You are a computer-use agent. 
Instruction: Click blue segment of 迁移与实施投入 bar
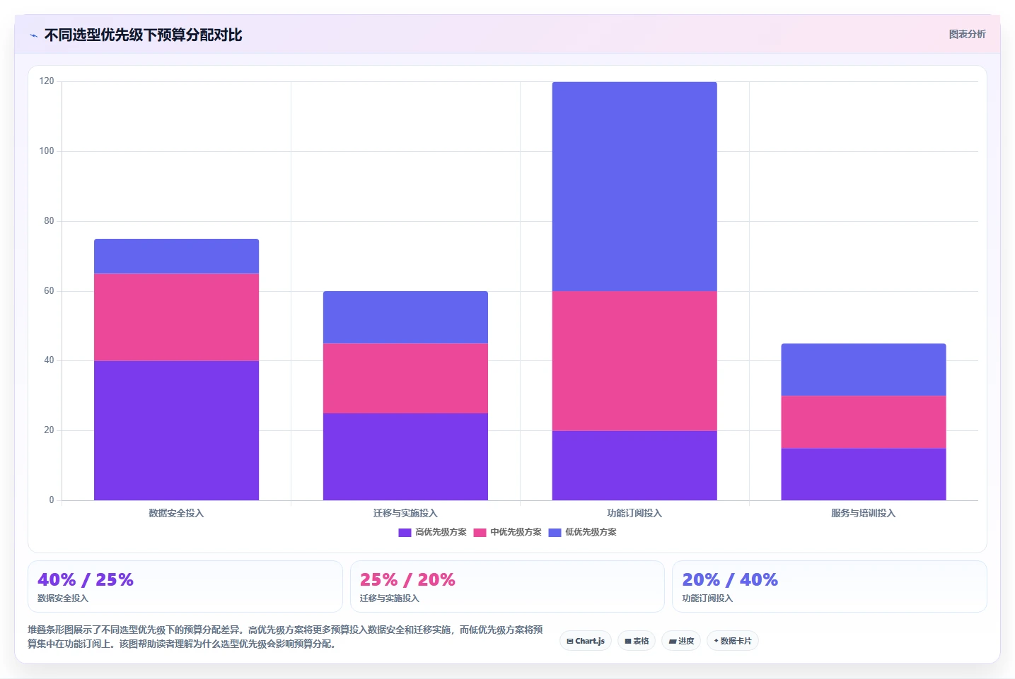(x=405, y=317)
